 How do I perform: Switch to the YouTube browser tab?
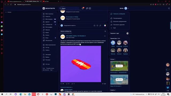pyautogui.click(x=51, y=1)
